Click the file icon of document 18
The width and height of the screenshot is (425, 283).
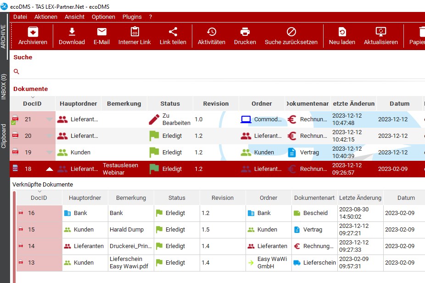[x=15, y=168]
